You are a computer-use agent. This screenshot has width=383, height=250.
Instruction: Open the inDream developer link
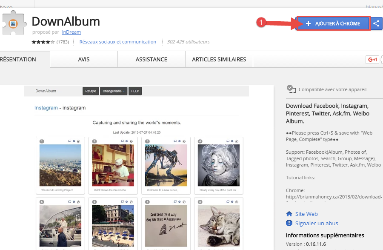(x=71, y=32)
